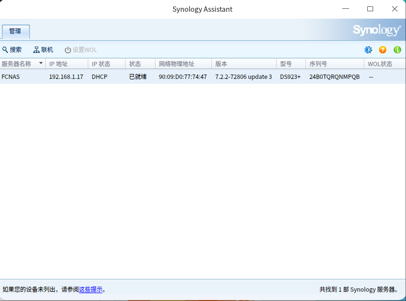Open the blue settings gear icon
The image size is (406, 301).
click(x=368, y=50)
